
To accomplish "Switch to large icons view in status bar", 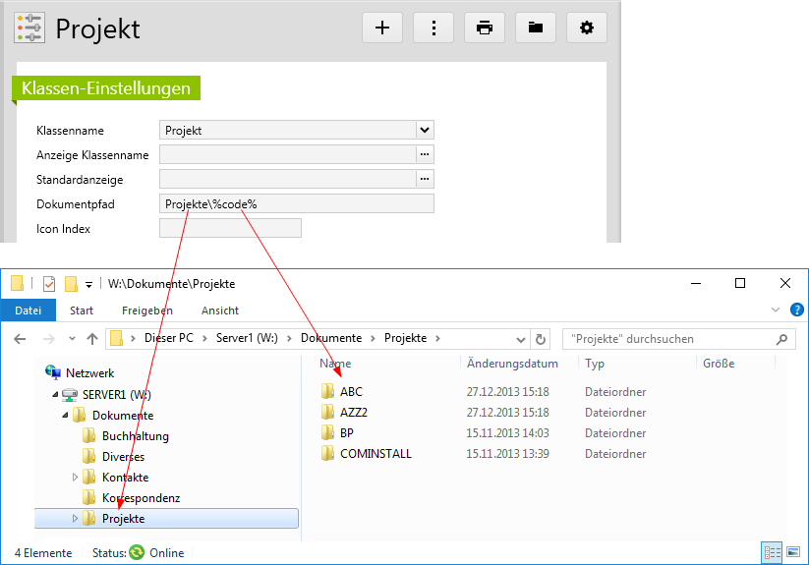I will (792, 552).
